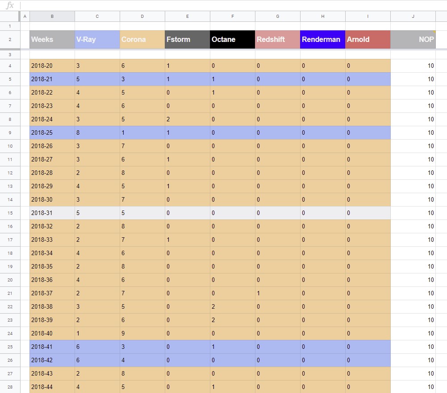The width and height of the screenshot is (447, 393).
Task: Click V-Ray value 8 in row 2018-25
Action: click(x=97, y=132)
